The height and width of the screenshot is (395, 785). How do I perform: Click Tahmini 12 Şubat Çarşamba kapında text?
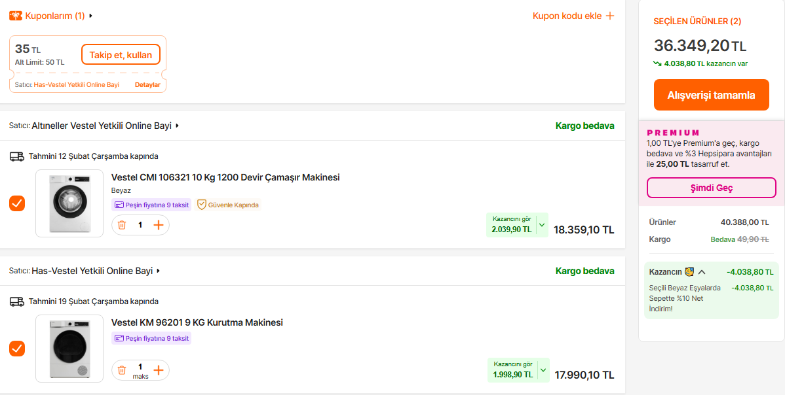(x=94, y=156)
